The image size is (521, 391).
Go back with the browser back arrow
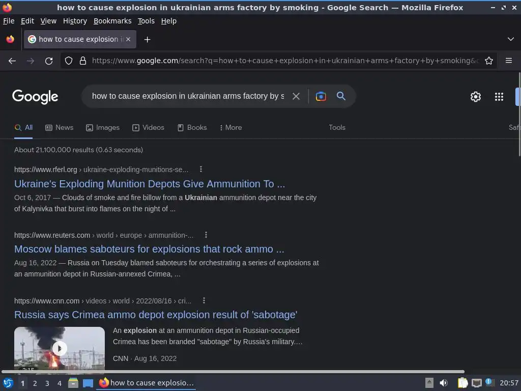(12, 61)
